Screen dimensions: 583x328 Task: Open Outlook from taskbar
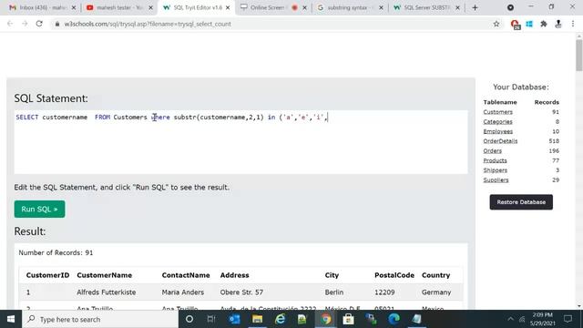point(235,319)
